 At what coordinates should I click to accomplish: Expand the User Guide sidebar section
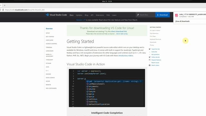[x=50, y=40]
